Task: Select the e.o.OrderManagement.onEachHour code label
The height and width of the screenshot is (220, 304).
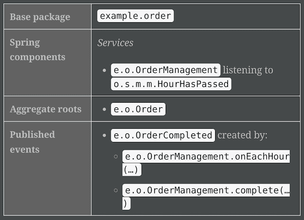Action: point(206,156)
